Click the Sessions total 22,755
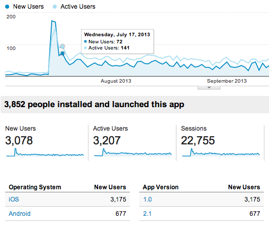 pyautogui.click(x=198, y=140)
